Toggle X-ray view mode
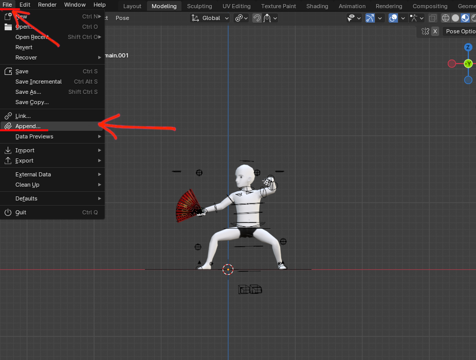This screenshot has width=476, height=360. point(433,18)
